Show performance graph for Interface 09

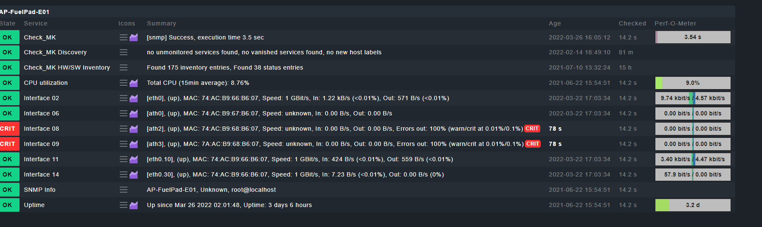[134, 144]
